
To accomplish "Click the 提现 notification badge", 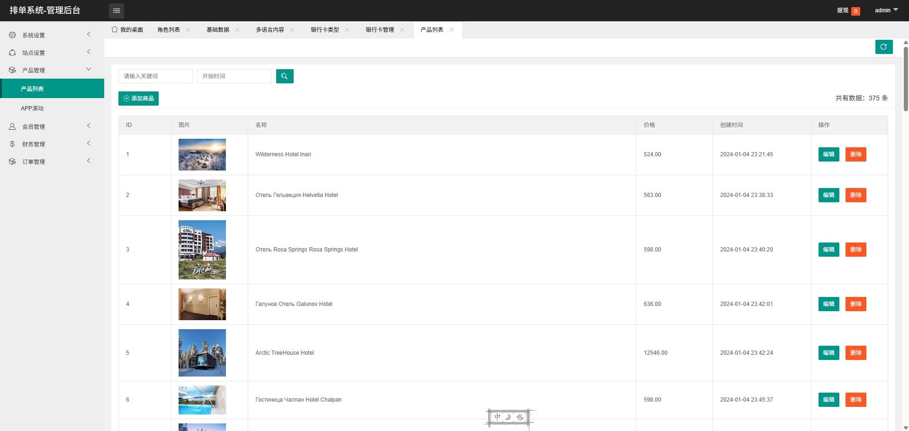I will tap(855, 11).
